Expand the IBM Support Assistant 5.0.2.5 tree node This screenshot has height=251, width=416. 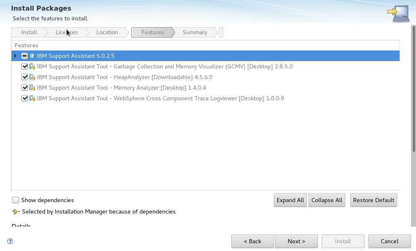coord(16,56)
